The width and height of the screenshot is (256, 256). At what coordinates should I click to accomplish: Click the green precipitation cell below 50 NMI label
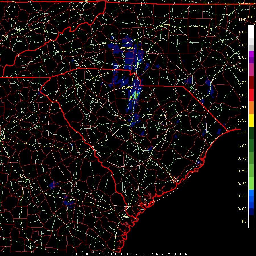tap(135, 96)
